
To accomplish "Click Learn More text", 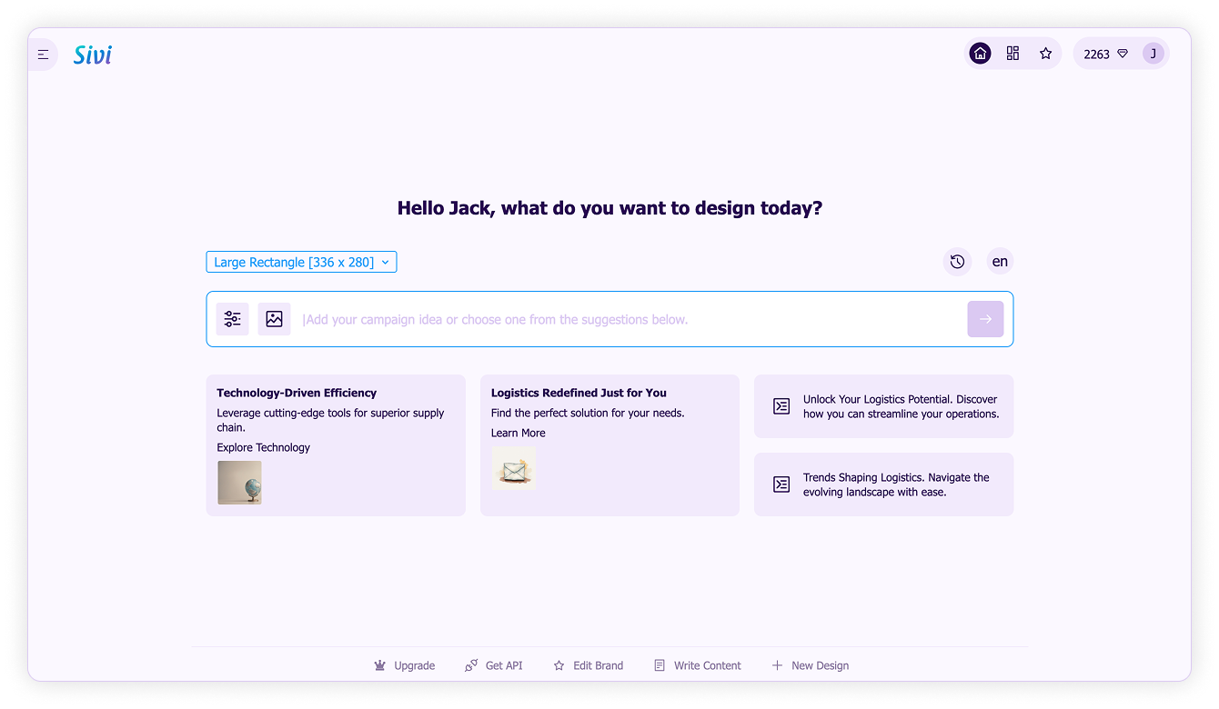I will [519, 433].
